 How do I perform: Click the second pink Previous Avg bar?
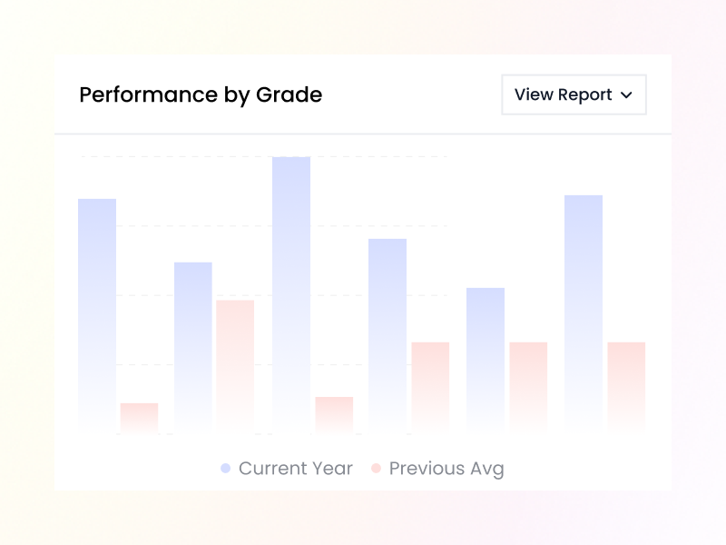(x=235, y=363)
